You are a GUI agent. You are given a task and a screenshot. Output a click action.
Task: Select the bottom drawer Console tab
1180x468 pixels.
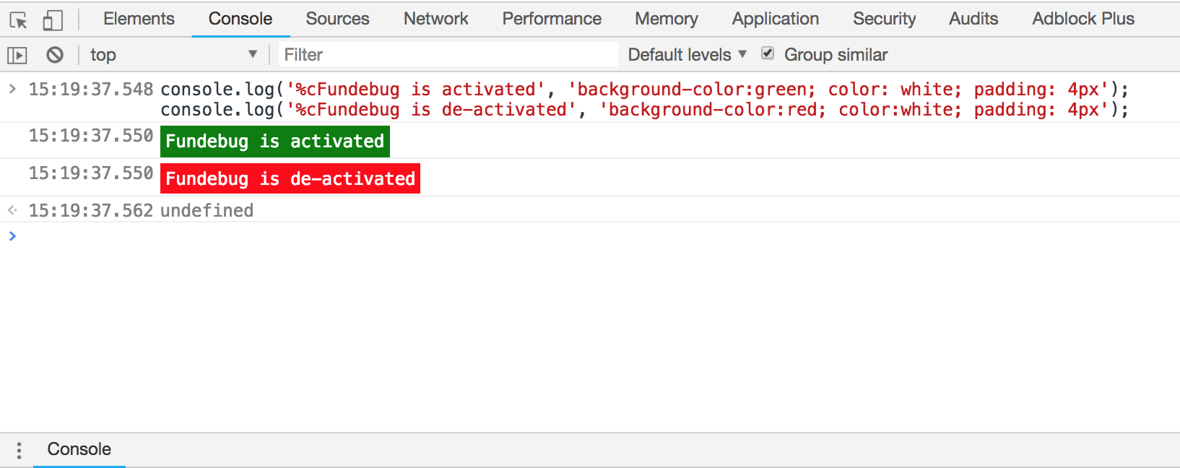click(79, 449)
